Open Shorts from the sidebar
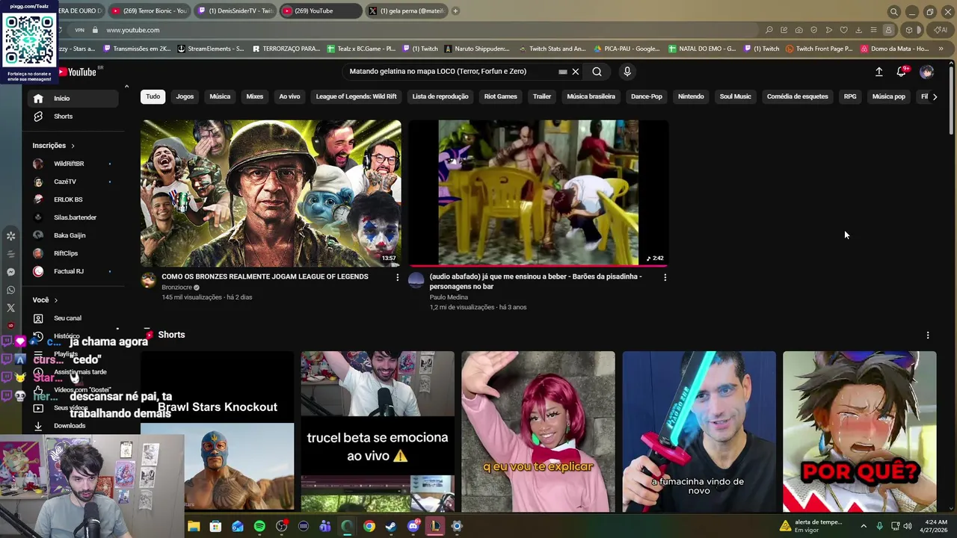Viewport: 957px width, 538px height. [x=73, y=117]
